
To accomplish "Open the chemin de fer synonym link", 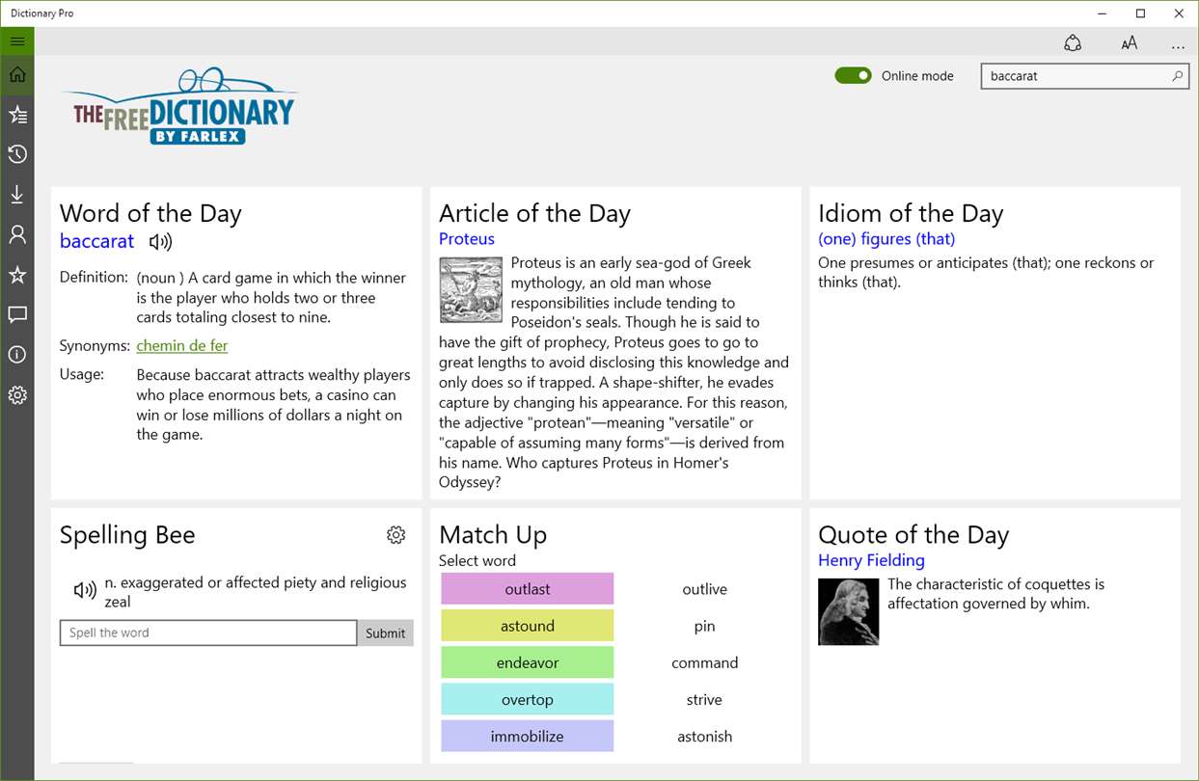I will pyautogui.click(x=182, y=345).
